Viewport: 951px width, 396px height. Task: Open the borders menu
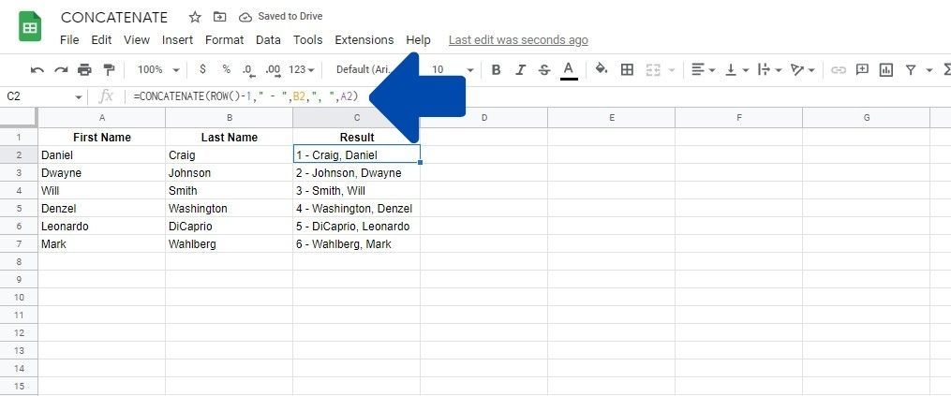point(627,69)
